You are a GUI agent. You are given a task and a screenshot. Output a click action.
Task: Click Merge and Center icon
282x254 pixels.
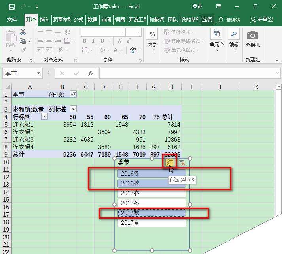click(68, 41)
